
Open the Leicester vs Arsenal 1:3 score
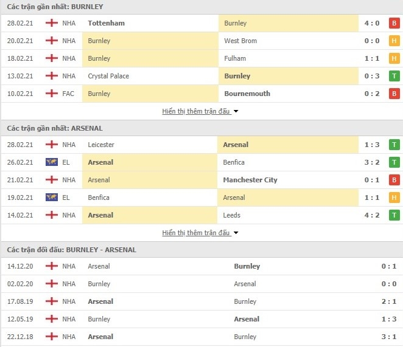(372, 145)
